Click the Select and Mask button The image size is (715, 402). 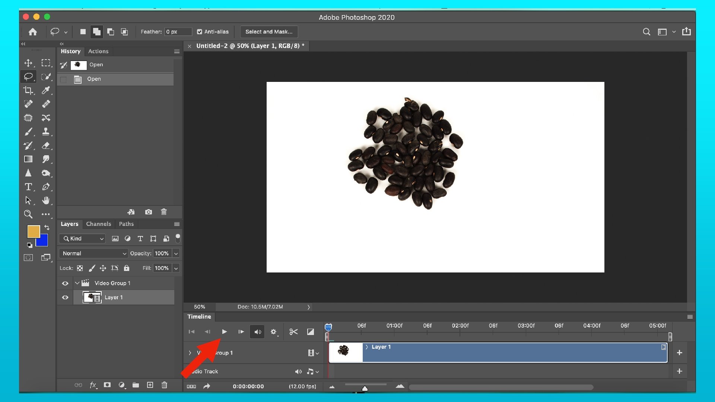point(269,32)
